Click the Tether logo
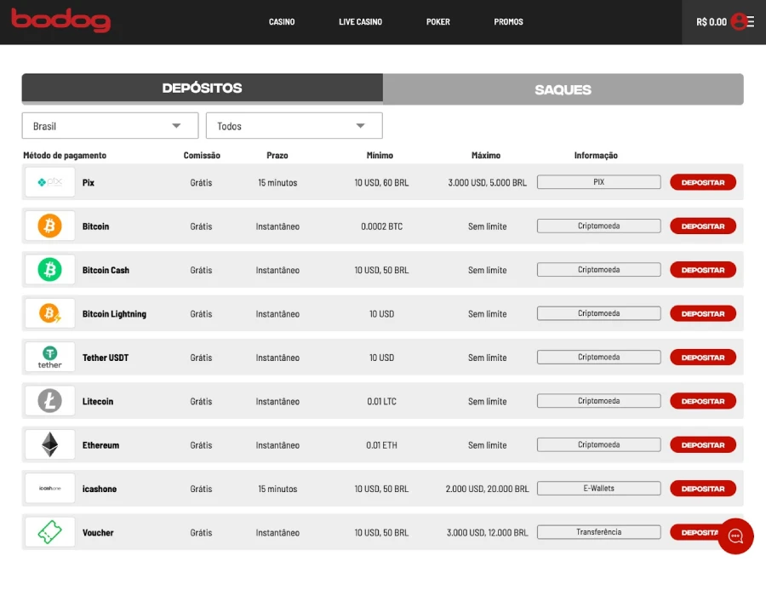Screen dimensions: 766x607 pyautogui.click(x=50, y=357)
